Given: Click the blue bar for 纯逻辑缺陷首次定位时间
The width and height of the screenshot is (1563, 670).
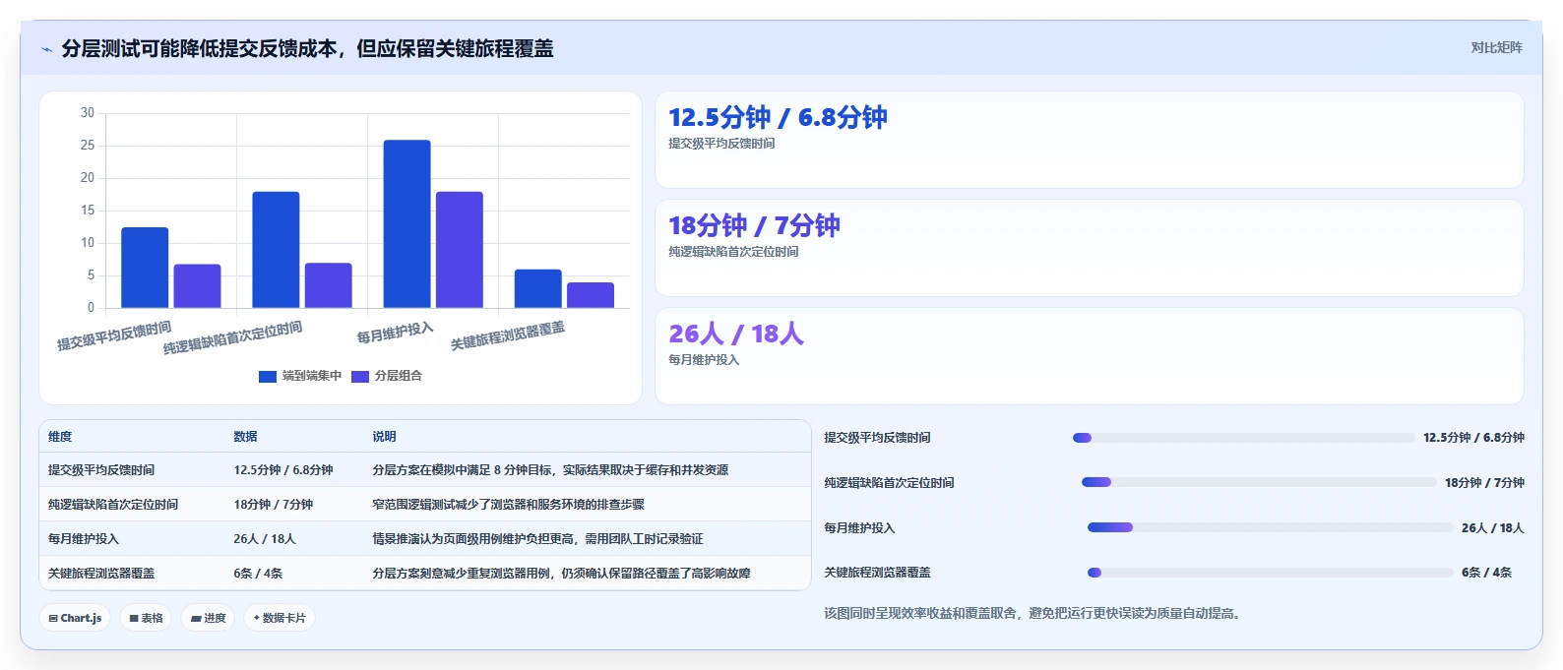Looking at the screenshot, I should coord(276,250).
